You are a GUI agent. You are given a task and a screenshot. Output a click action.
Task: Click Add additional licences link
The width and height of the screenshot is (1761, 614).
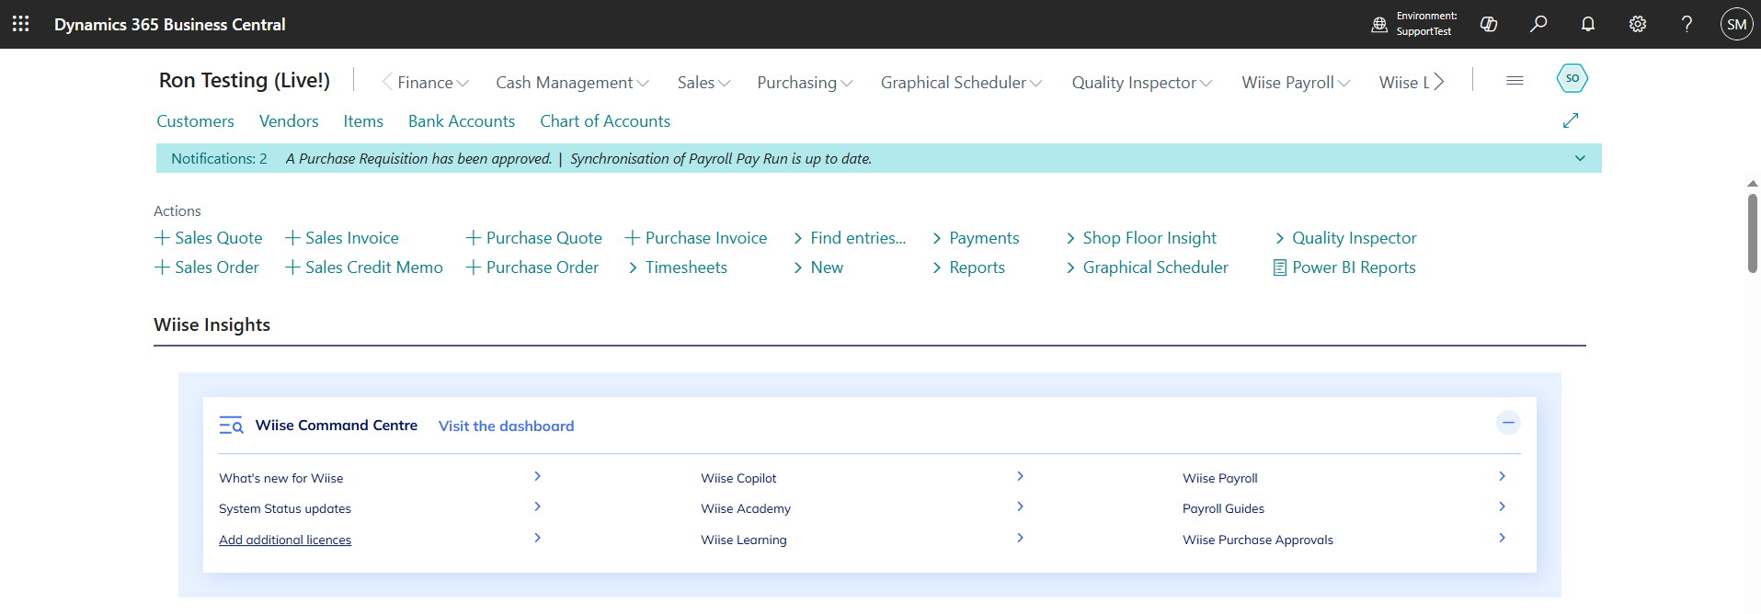[x=285, y=540]
